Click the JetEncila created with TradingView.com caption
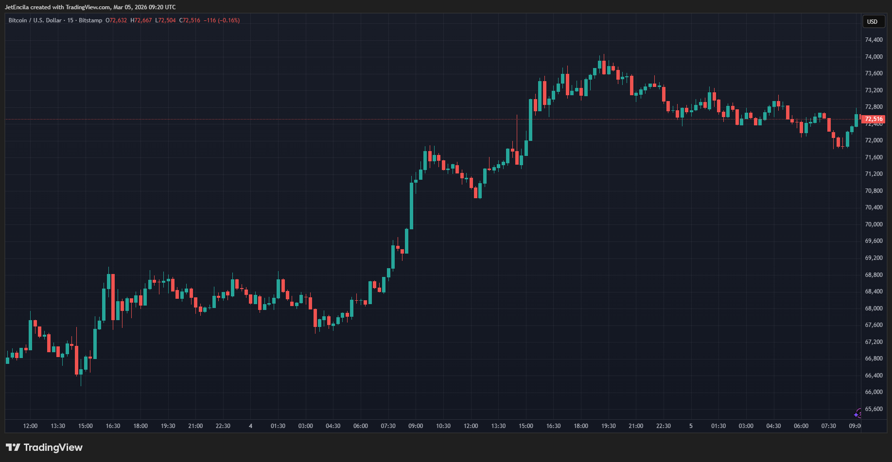 pos(90,7)
